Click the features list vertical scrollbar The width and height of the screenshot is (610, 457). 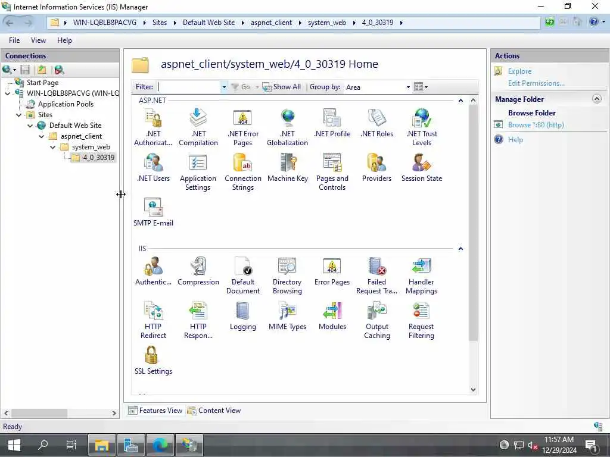pyautogui.click(x=473, y=223)
